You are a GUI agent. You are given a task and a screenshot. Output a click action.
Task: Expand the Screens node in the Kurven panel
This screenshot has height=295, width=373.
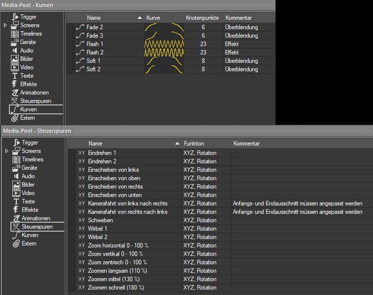(5, 25)
